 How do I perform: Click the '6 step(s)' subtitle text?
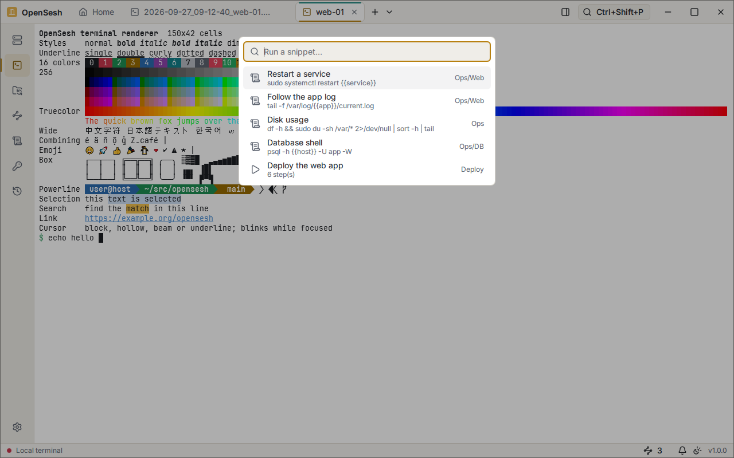(281, 174)
